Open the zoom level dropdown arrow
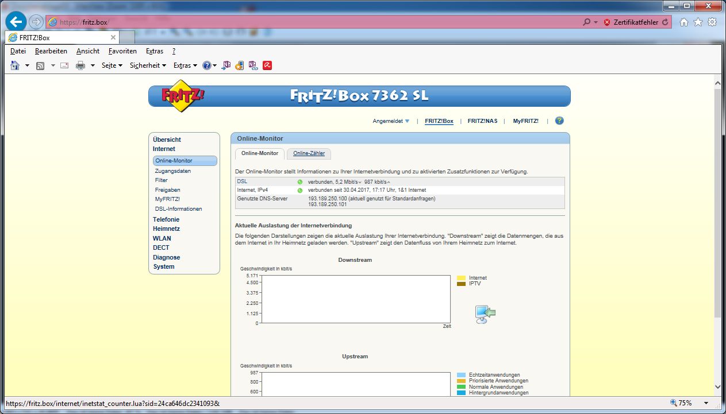This screenshot has height=414, width=726. pyautogui.click(x=705, y=403)
